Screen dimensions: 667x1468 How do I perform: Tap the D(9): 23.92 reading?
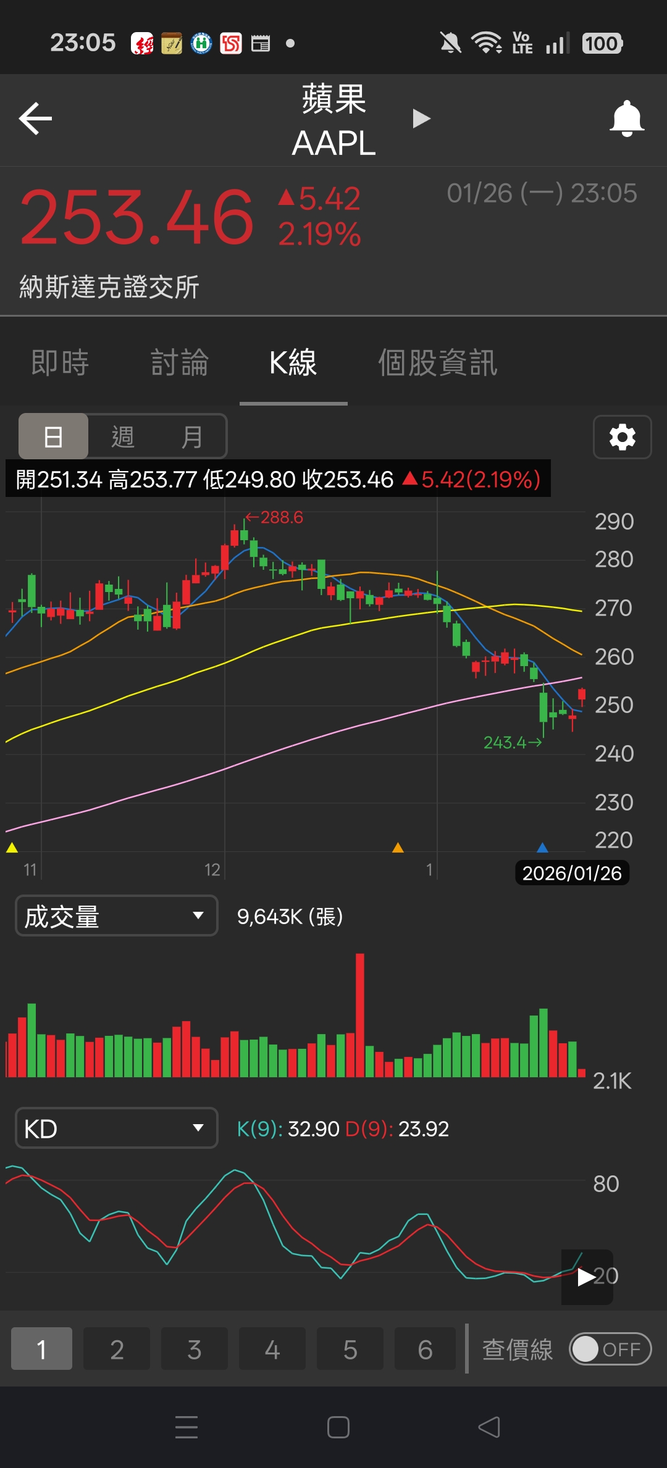pyautogui.click(x=397, y=1128)
